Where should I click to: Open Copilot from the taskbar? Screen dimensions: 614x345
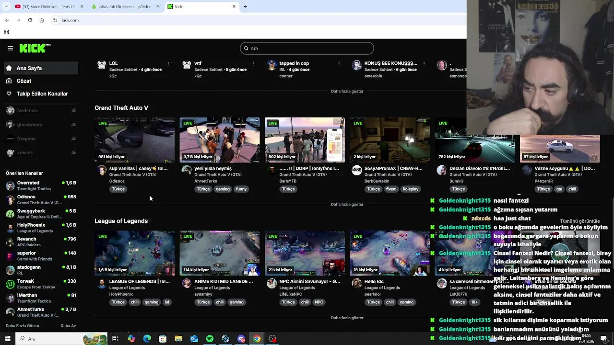pyautogui.click(x=131, y=339)
